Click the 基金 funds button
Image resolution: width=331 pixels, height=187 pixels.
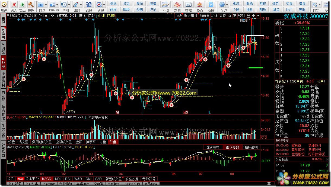click(276, 9)
